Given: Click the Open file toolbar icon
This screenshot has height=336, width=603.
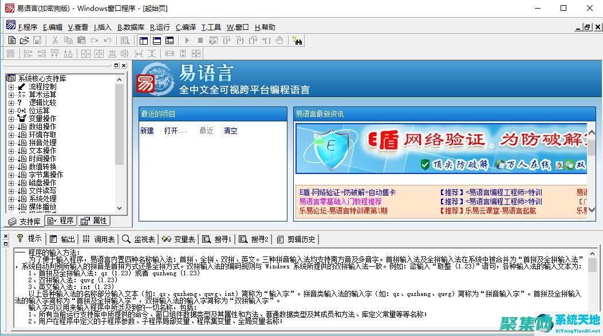Looking at the screenshot, I should pyautogui.click(x=24, y=40).
